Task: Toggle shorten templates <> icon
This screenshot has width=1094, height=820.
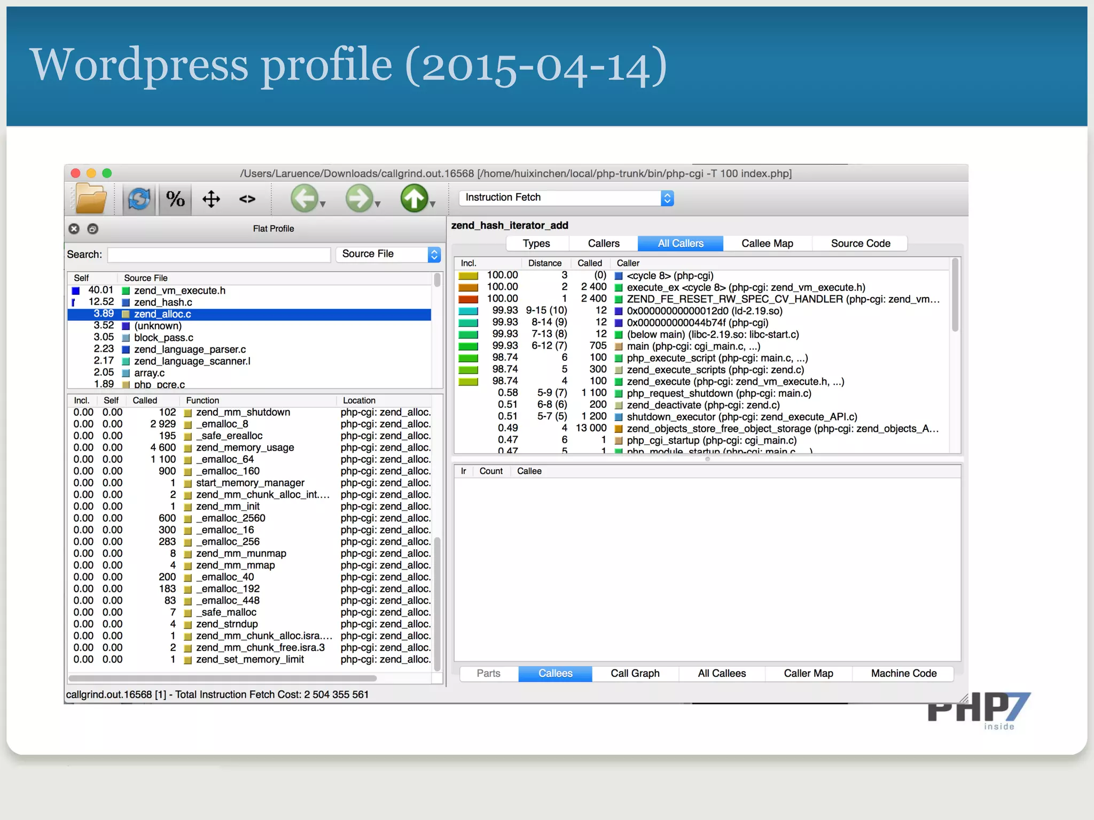Action: pyautogui.click(x=247, y=199)
